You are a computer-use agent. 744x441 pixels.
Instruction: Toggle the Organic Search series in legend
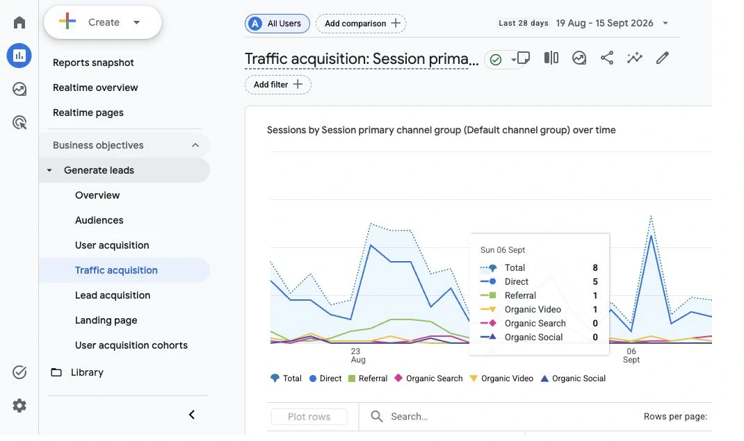coord(428,378)
